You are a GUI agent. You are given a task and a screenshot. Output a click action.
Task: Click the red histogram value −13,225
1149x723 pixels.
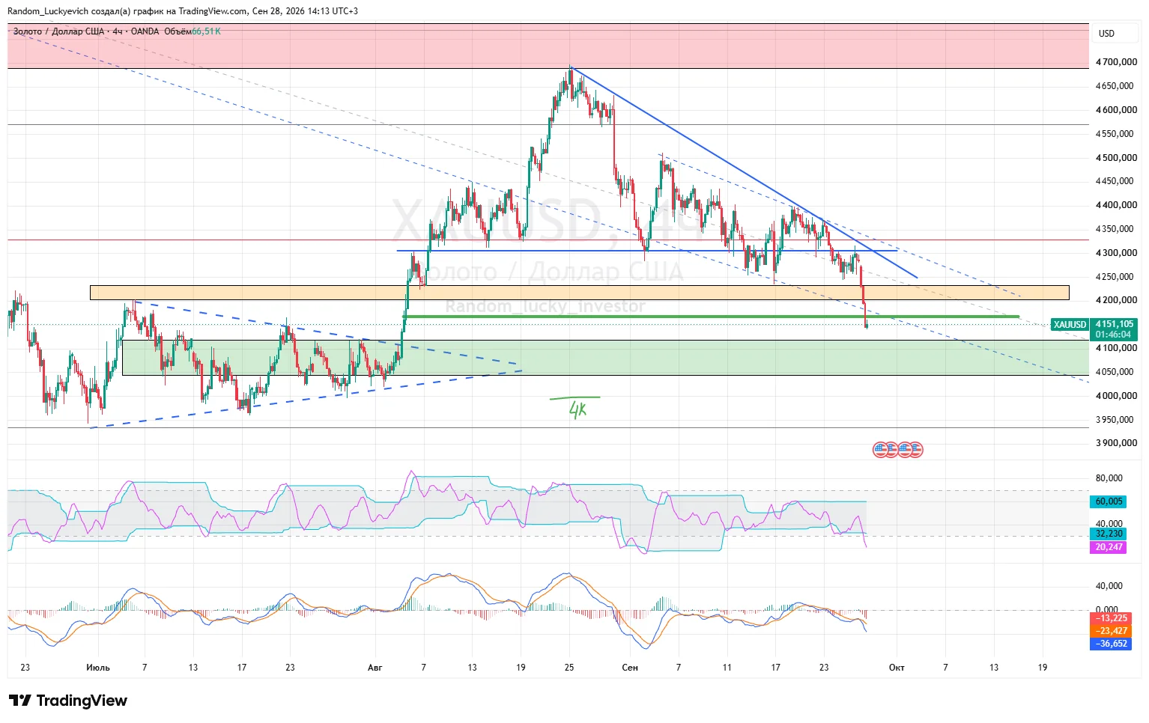click(x=1112, y=618)
